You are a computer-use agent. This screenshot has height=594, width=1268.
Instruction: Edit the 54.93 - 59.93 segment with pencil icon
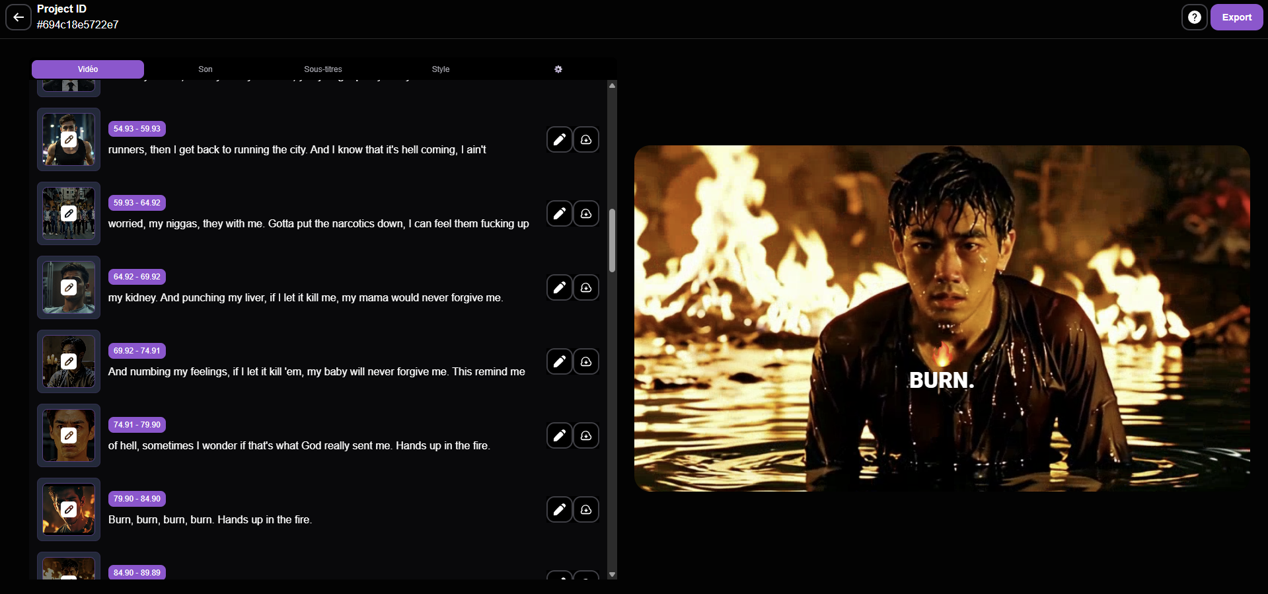coord(559,139)
